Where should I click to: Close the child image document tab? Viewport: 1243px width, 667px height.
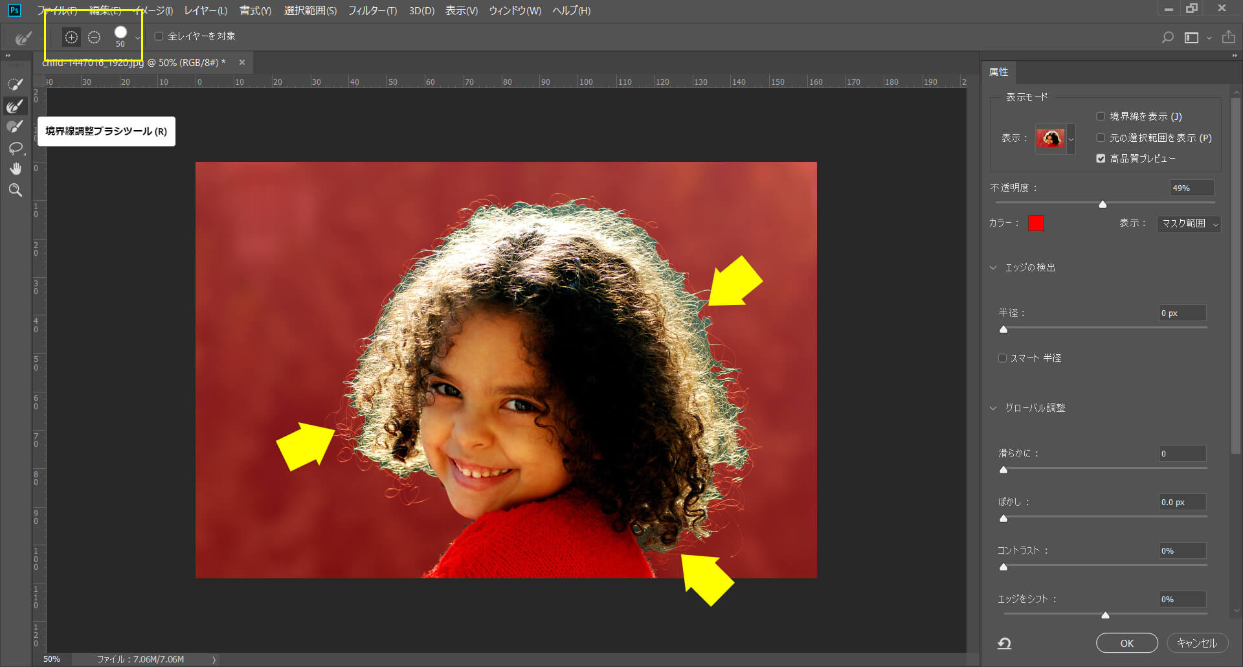click(242, 62)
